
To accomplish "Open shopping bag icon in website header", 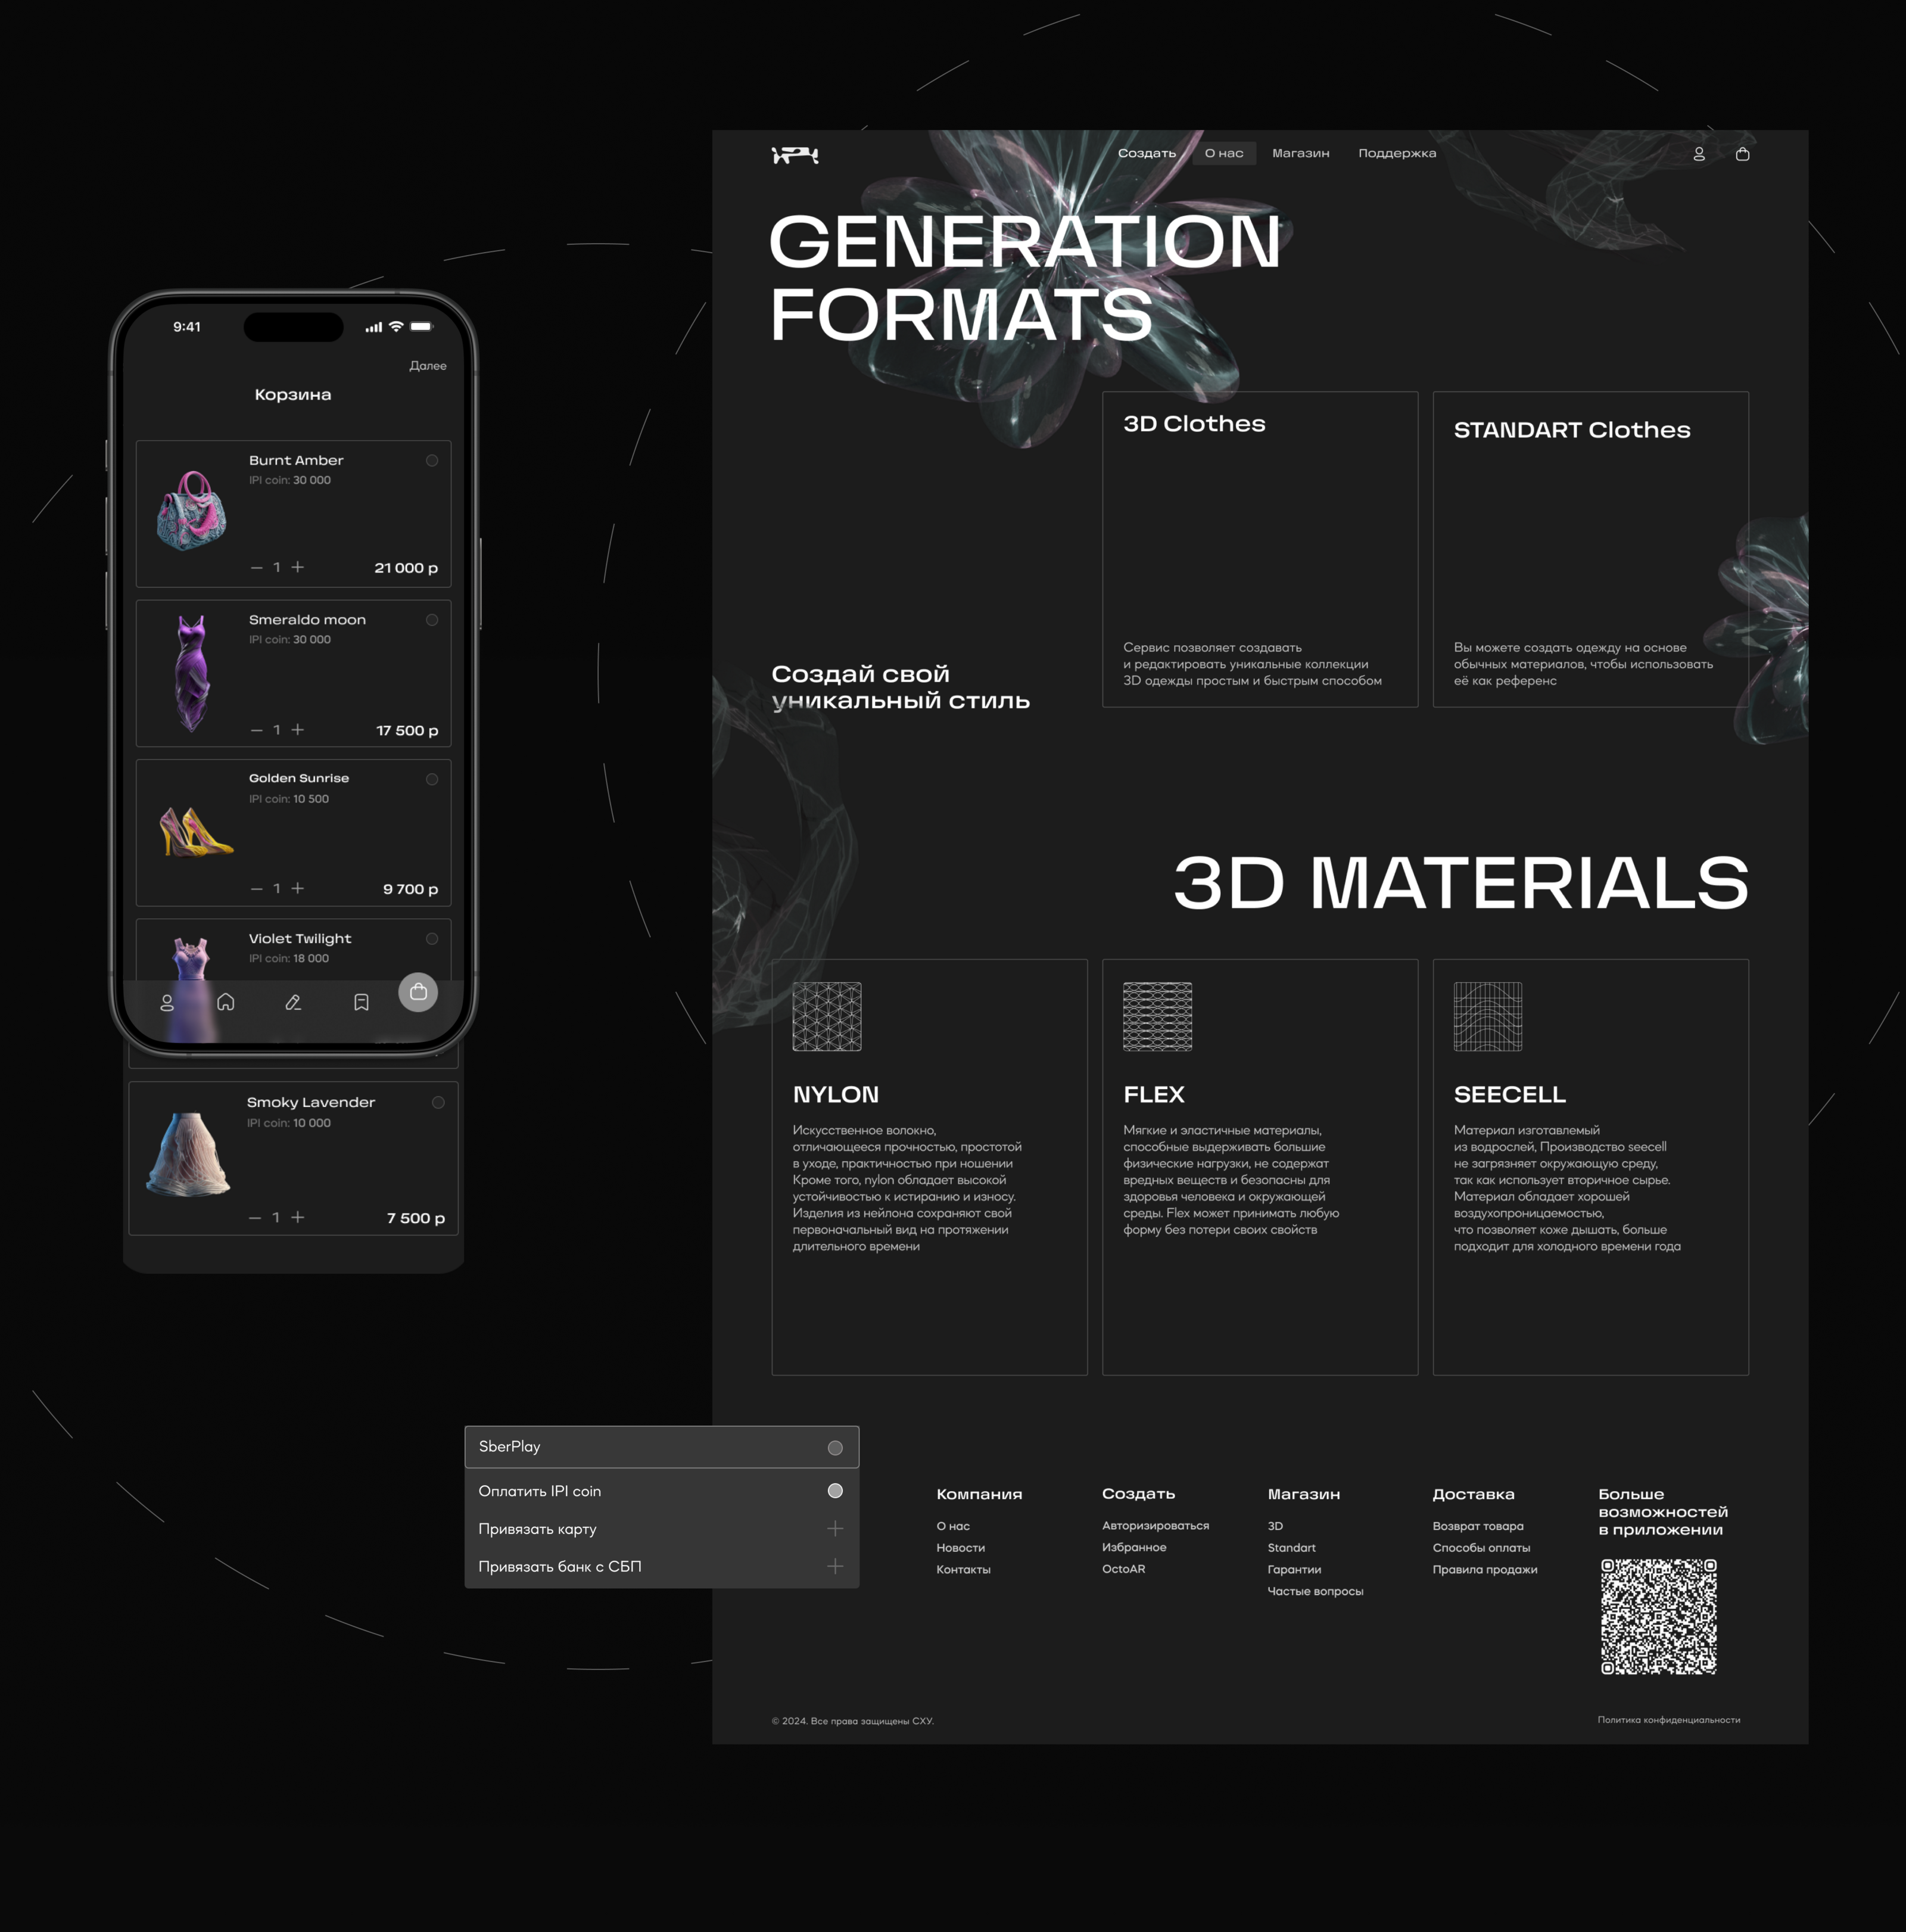I will 1742,154.
